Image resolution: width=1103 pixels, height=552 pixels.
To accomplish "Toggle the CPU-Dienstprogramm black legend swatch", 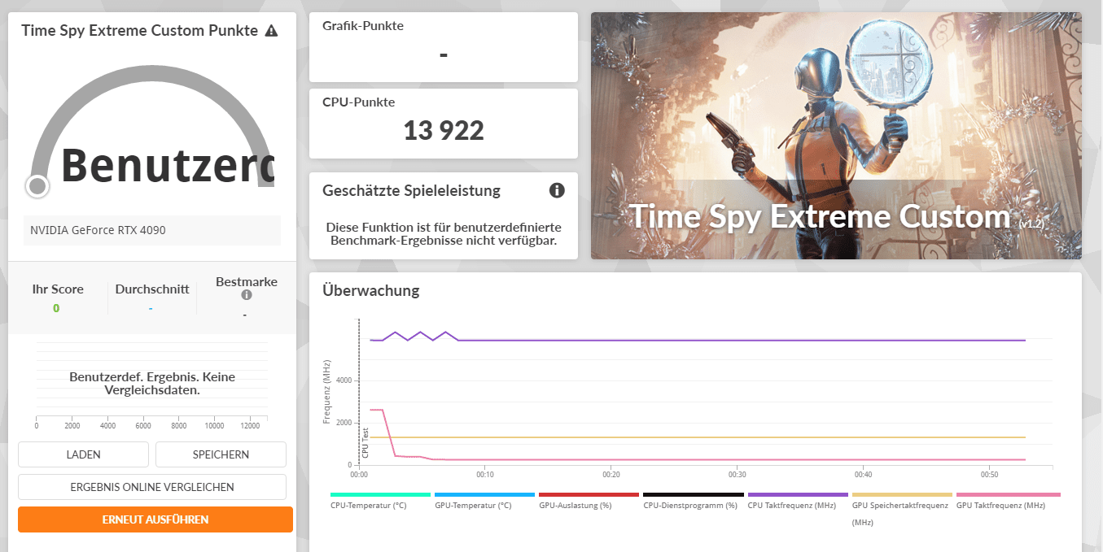I will [x=693, y=494].
